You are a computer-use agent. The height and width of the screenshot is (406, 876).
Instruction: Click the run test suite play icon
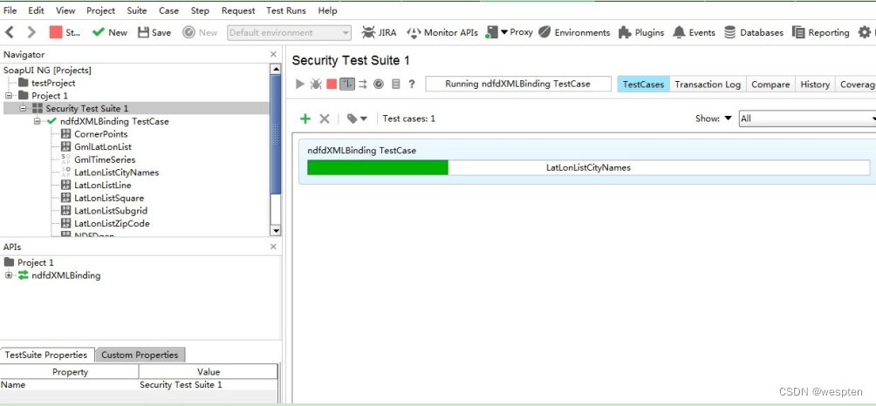click(300, 85)
